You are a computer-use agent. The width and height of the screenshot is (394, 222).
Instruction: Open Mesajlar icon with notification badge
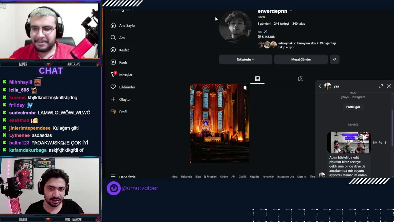point(114,74)
